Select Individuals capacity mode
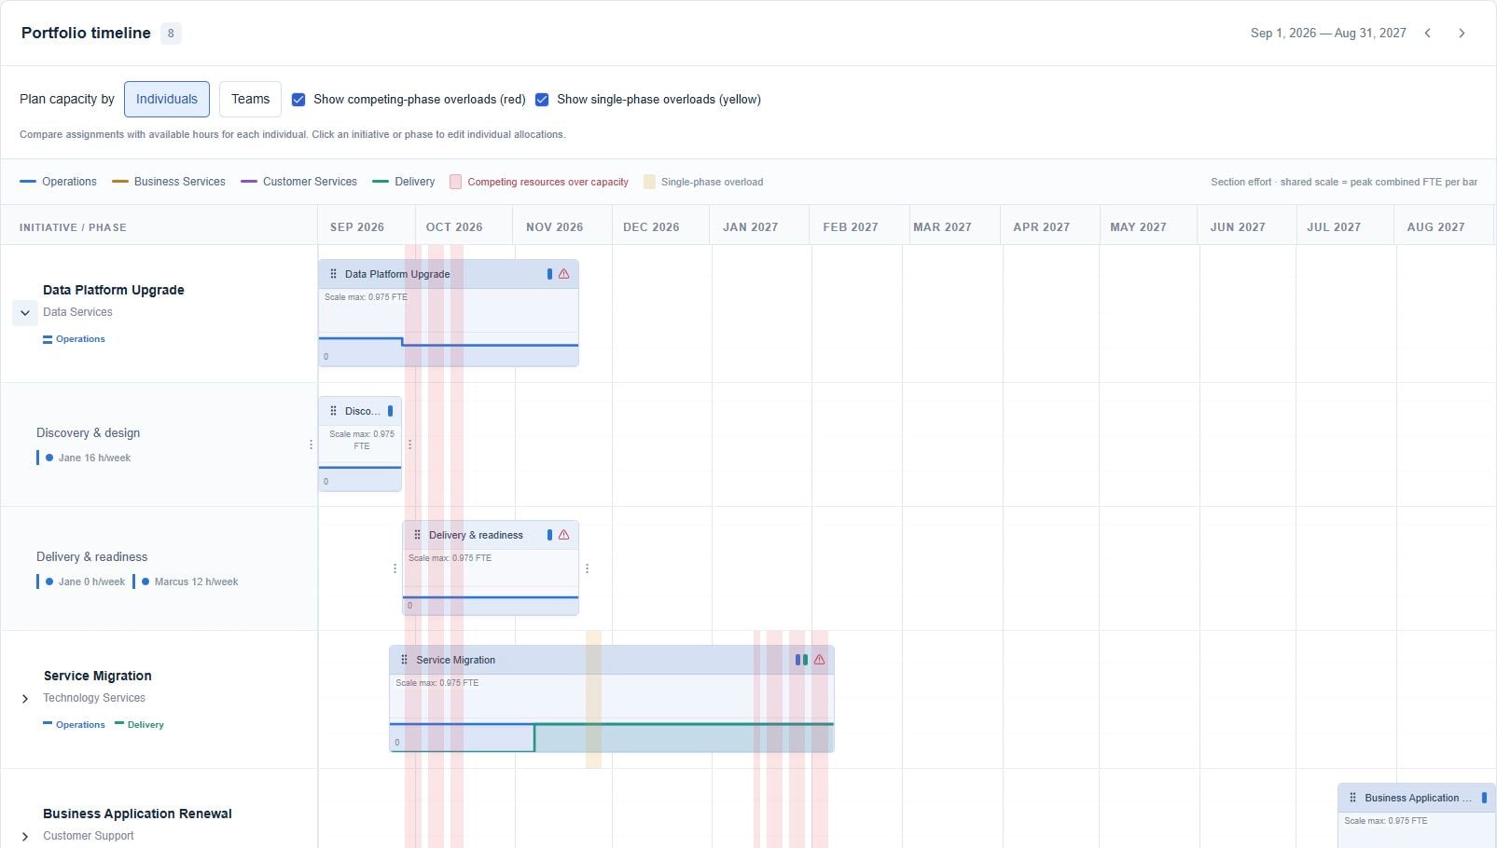Viewport: 1497px width, 848px height. pyautogui.click(x=167, y=99)
